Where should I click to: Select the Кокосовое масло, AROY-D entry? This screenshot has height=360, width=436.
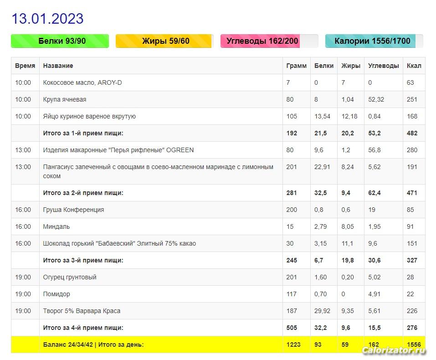(x=82, y=82)
